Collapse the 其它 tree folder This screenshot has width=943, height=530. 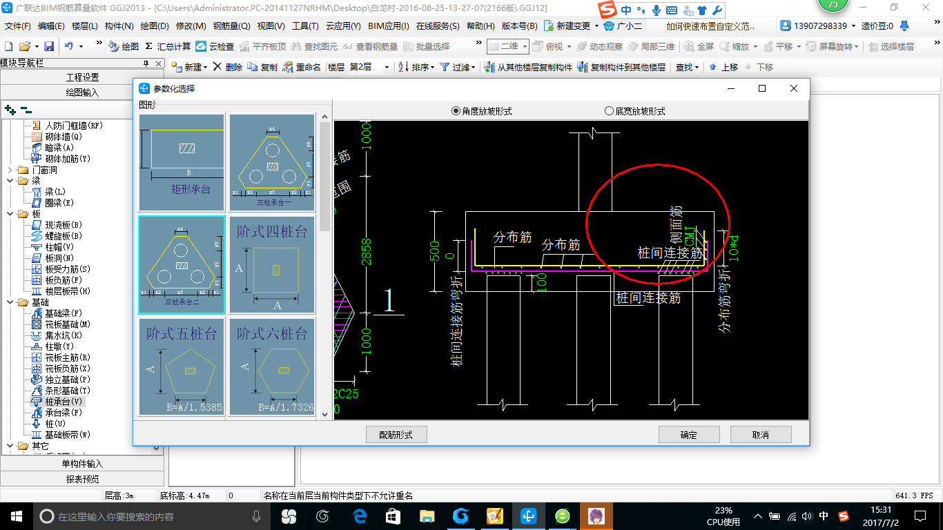[10, 446]
